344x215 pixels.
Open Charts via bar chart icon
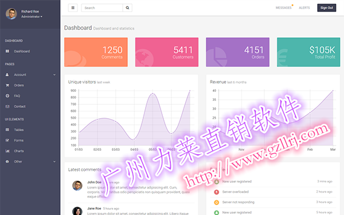point(7,151)
